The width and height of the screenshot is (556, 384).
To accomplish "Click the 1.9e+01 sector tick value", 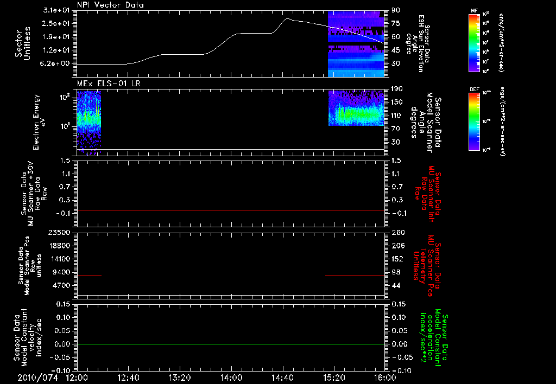I will pyautogui.click(x=56, y=37).
